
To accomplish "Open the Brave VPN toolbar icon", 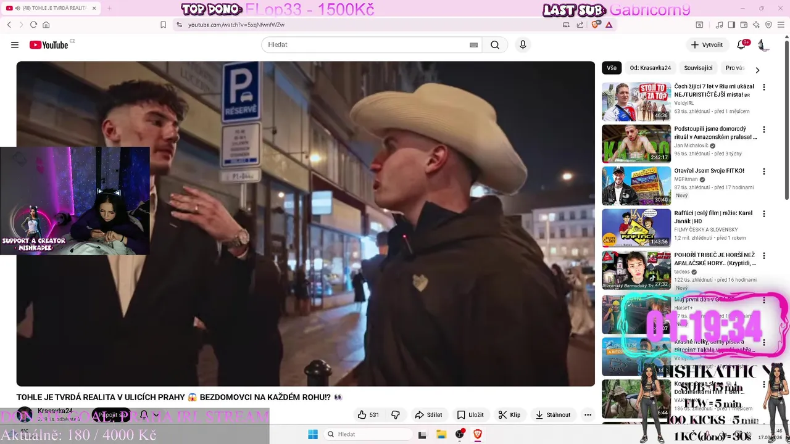I will click(x=768, y=25).
